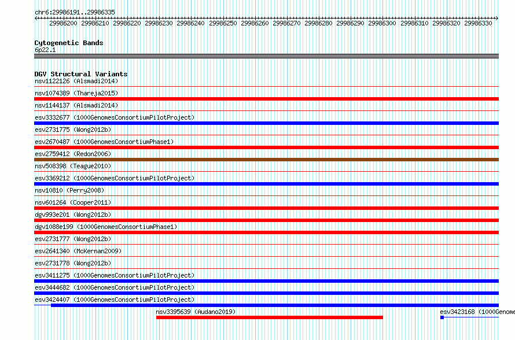515x340 pixels.
Task: Click the esv2731775 (Wong2012b) label
Action: pos(73,130)
